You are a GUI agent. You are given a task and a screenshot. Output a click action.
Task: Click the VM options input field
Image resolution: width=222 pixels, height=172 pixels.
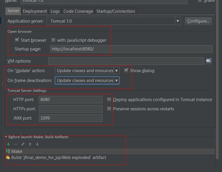coord(126,61)
